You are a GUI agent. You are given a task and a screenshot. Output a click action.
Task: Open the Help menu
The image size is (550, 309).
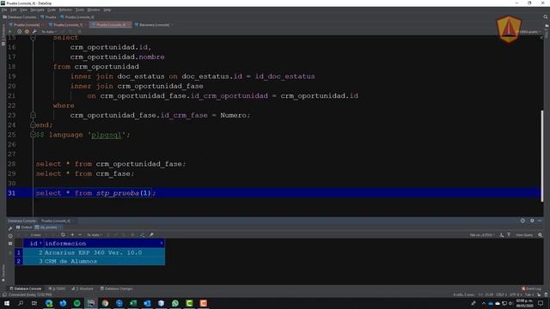[x=107, y=9]
